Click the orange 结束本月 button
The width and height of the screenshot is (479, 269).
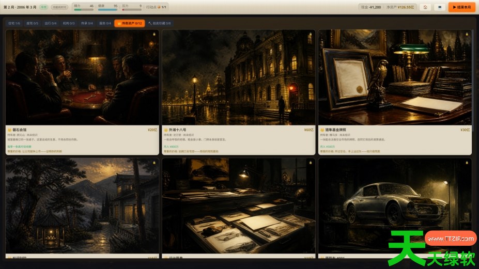click(x=461, y=7)
